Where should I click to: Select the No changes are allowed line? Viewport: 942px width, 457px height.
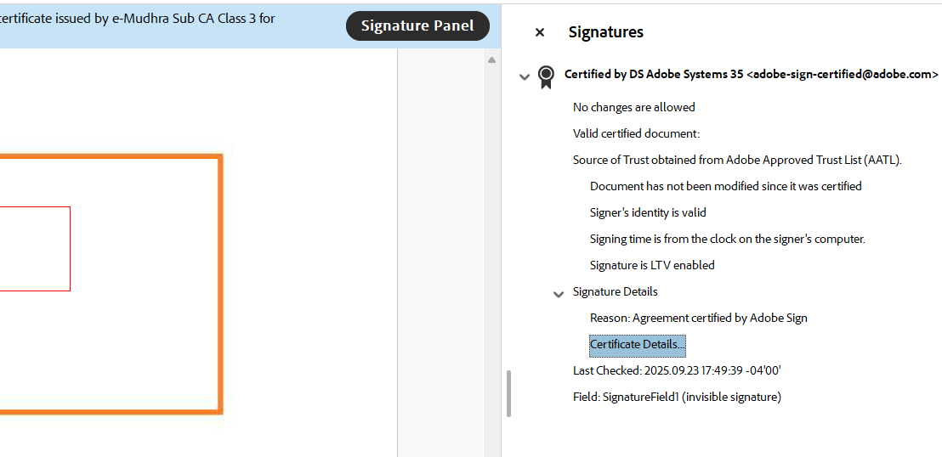pos(633,107)
